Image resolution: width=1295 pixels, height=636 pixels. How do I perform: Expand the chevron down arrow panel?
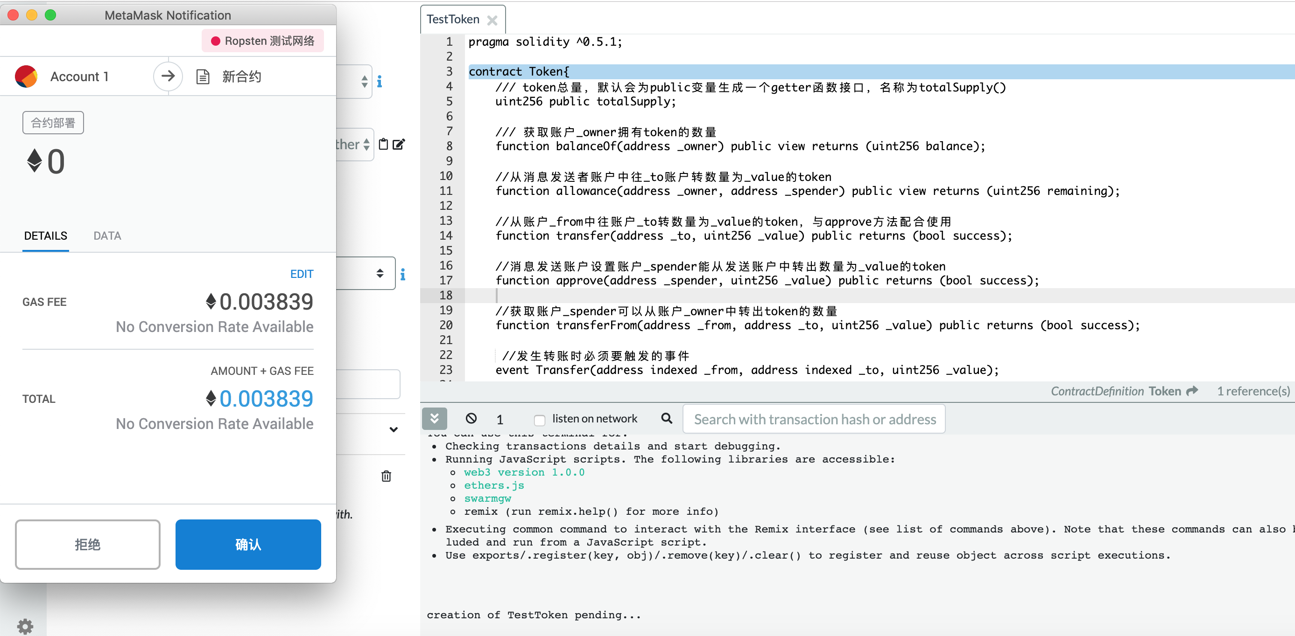point(394,430)
